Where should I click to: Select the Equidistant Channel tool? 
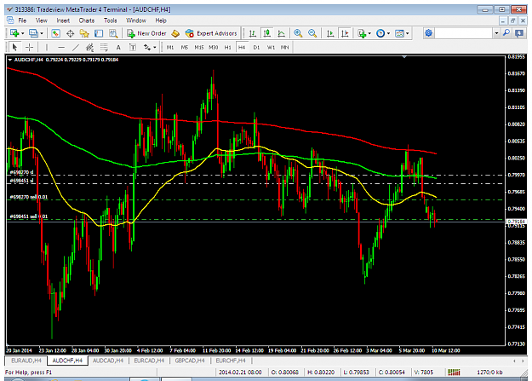pos(89,47)
